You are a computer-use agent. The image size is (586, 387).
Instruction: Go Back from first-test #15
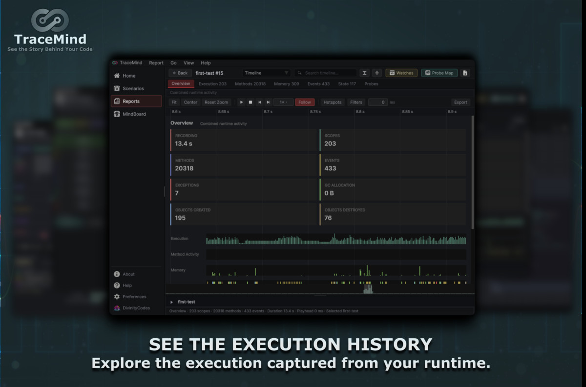(180, 73)
